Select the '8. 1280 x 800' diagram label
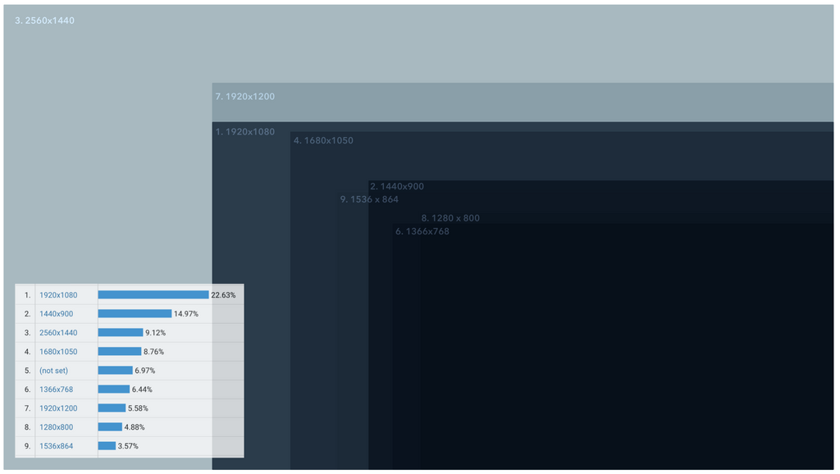The image size is (840, 474). point(450,218)
